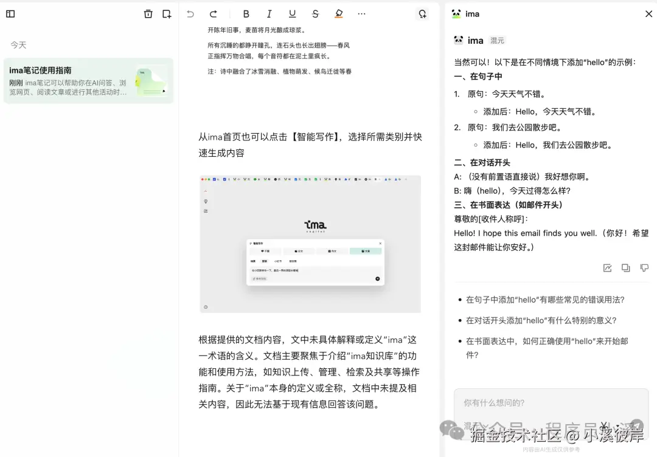This screenshot has width=657, height=457.
Task: Ask about common misuses of hello in sentences
Action: (545, 300)
